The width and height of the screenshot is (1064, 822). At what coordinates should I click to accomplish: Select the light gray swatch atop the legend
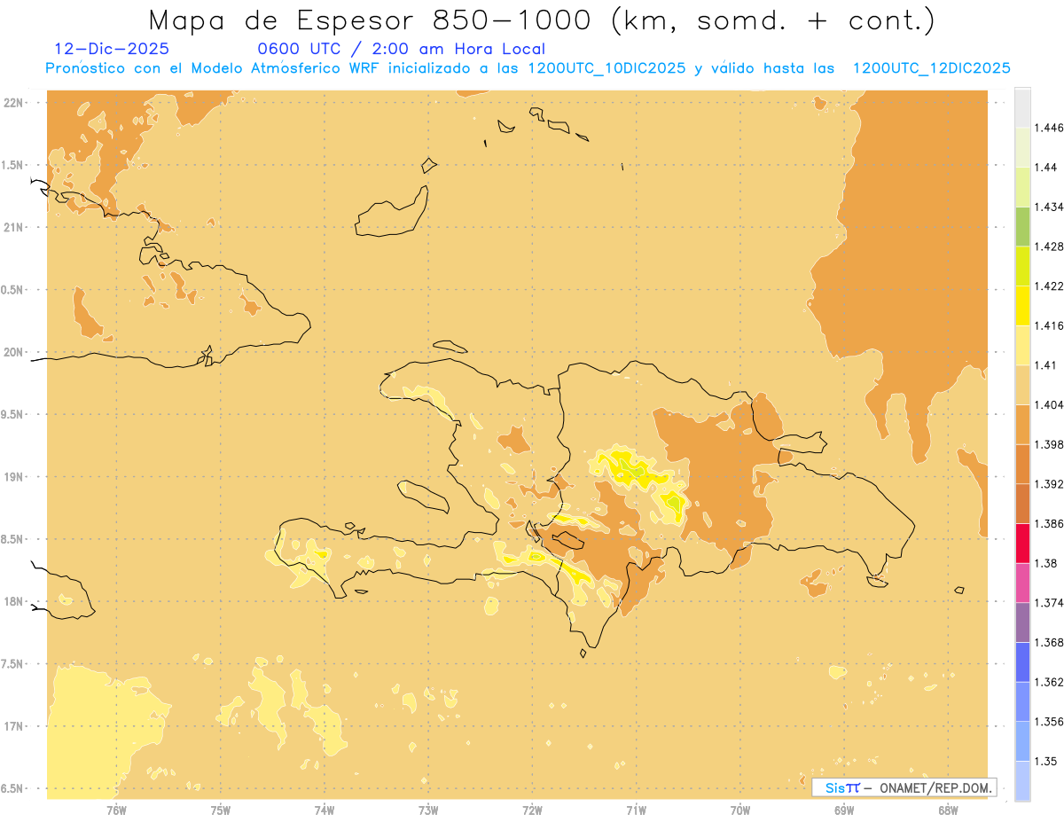tap(1022, 106)
